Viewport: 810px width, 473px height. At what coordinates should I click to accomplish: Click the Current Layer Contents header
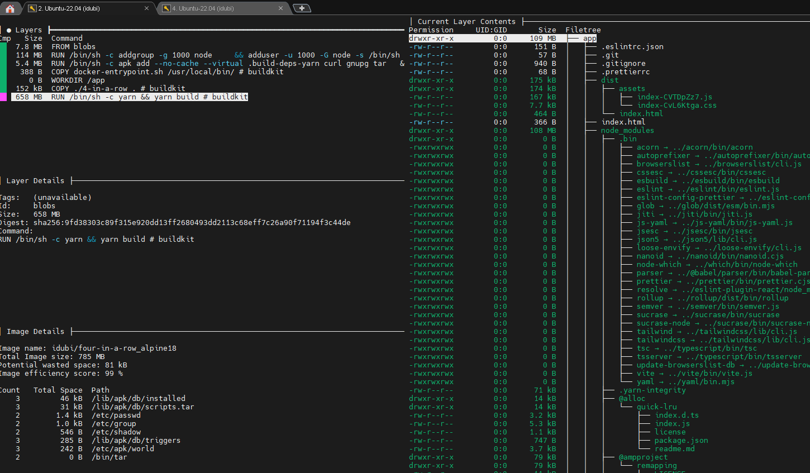(x=466, y=21)
